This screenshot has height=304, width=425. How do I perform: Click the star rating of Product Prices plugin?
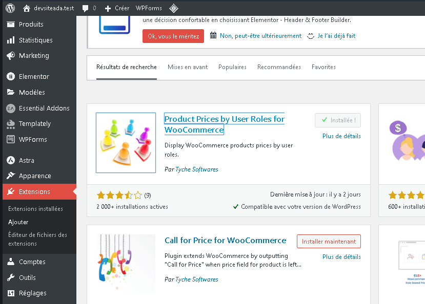coord(119,195)
